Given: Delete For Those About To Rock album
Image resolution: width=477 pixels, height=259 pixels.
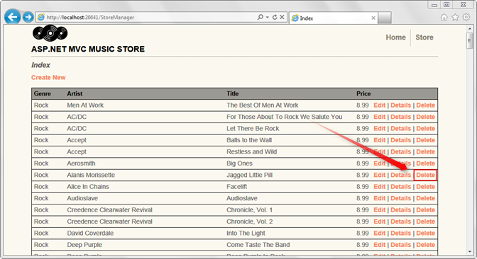Looking at the screenshot, I should [426, 117].
